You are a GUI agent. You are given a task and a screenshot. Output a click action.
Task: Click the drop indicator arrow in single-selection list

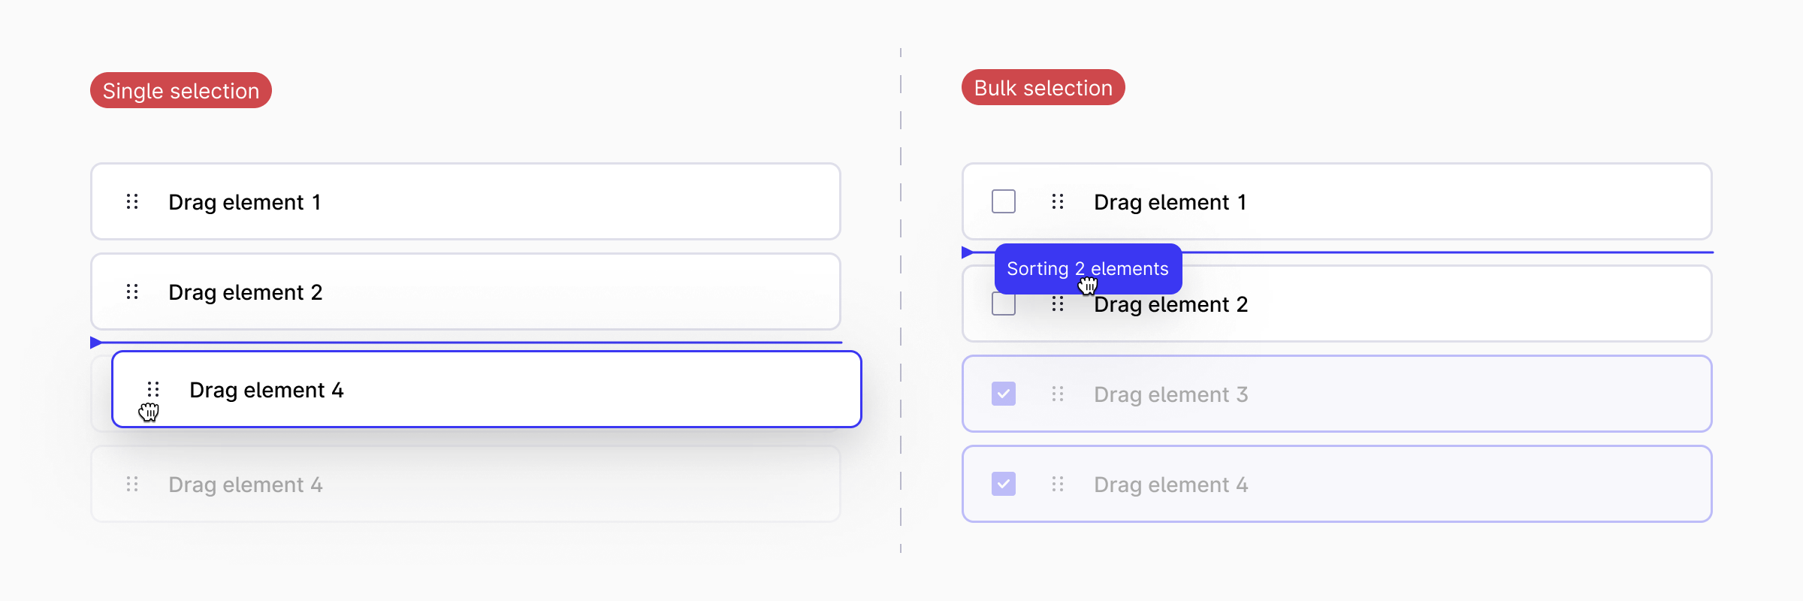point(95,343)
